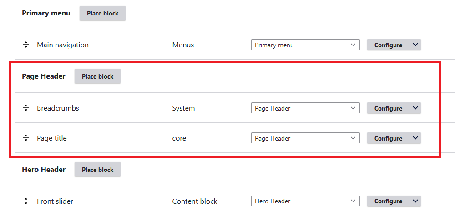Open the Page title region dropdown
This screenshot has width=455, height=211.
click(x=305, y=138)
